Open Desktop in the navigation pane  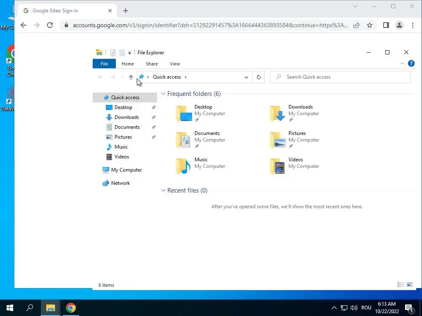coord(123,107)
